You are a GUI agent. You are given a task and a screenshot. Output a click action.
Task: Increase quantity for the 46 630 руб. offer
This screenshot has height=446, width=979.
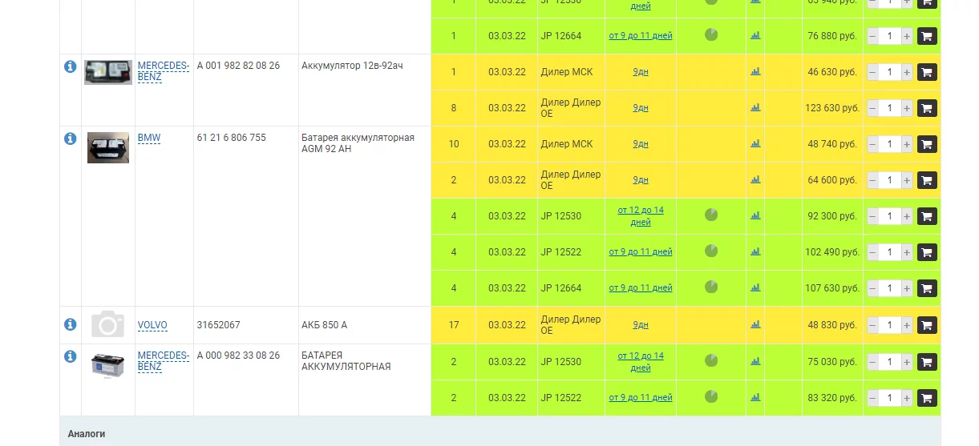[x=907, y=72]
